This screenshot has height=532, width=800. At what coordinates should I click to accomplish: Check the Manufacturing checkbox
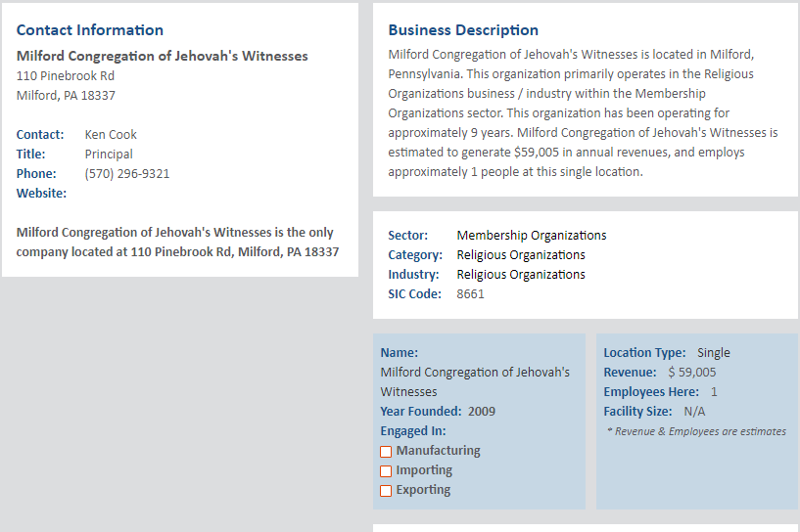pyautogui.click(x=386, y=452)
